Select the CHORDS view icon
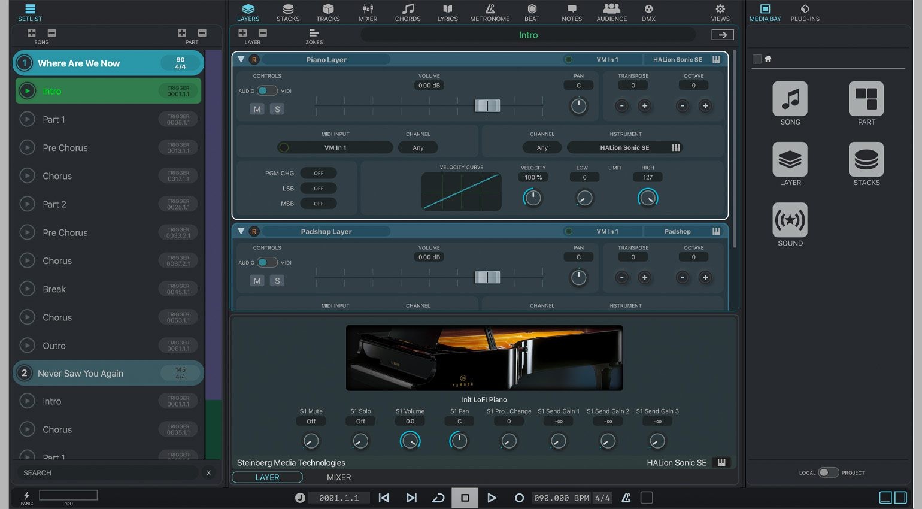 click(408, 12)
